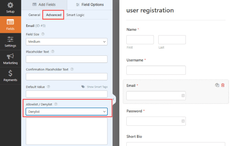Expand the Field Size dropdown

point(67,42)
